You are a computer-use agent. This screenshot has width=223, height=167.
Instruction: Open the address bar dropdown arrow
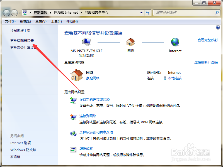141,13
